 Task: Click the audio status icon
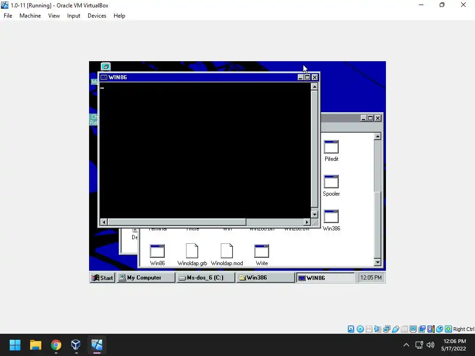pyautogui.click(x=378, y=329)
